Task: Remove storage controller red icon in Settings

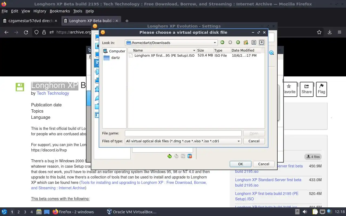Action: coord(190,156)
